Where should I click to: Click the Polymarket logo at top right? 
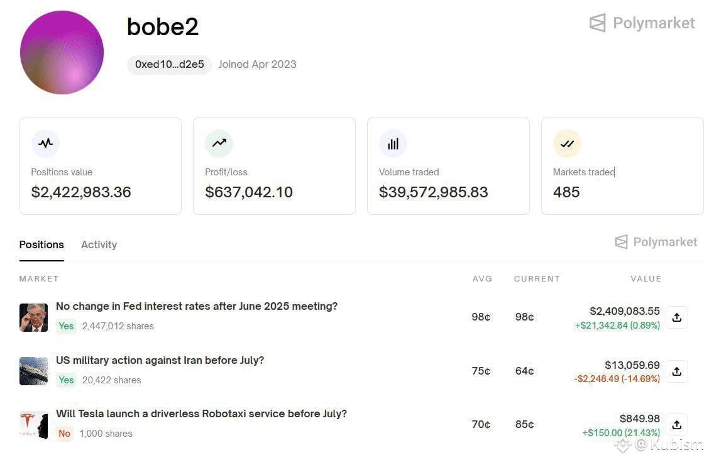(642, 23)
